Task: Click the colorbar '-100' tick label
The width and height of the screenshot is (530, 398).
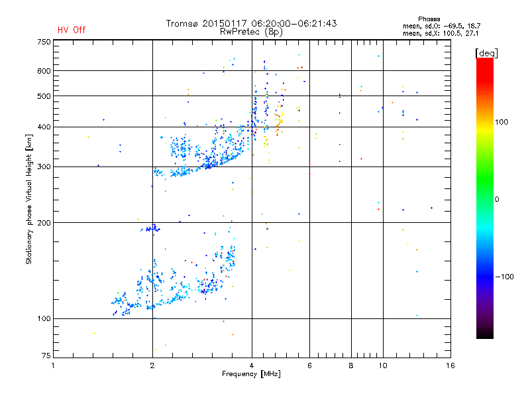Action: pos(504,277)
